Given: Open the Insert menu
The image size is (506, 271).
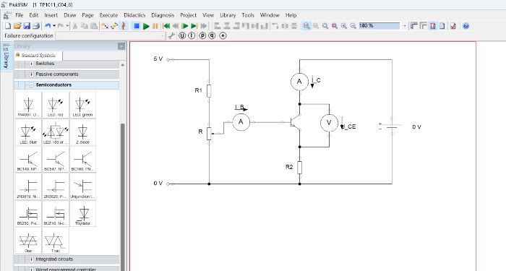Looking at the screenshot, I should 51,15.
